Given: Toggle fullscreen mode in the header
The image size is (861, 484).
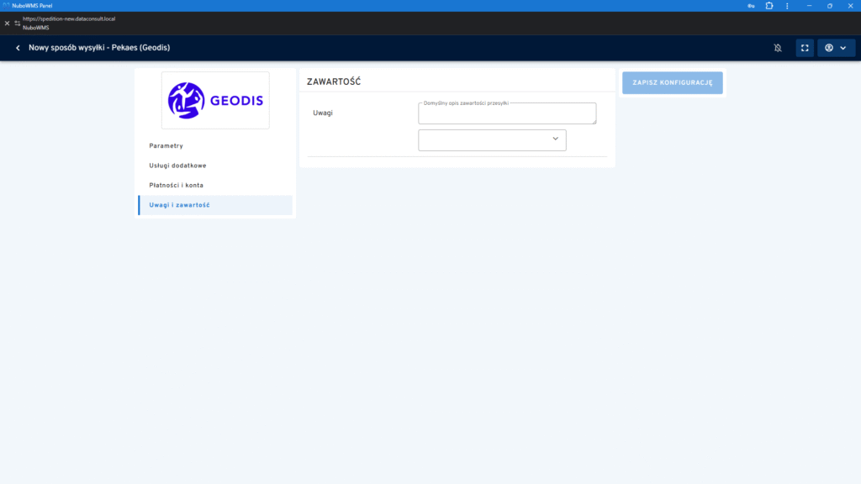Looking at the screenshot, I should point(805,48).
